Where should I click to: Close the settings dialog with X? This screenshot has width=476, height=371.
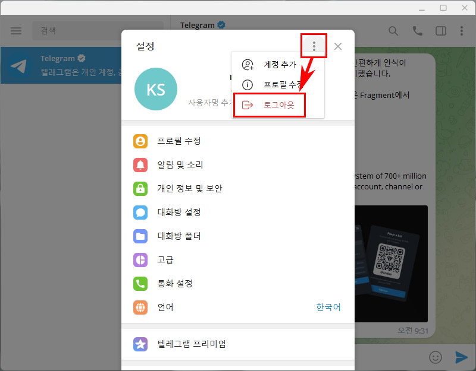pos(338,46)
